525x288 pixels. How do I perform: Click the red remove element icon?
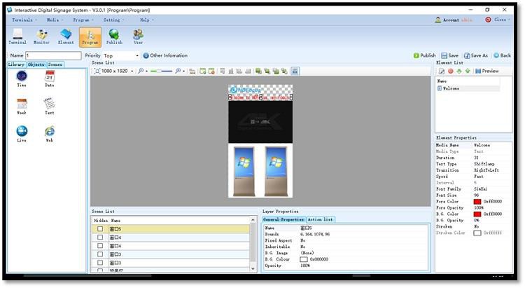pos(450,71)
